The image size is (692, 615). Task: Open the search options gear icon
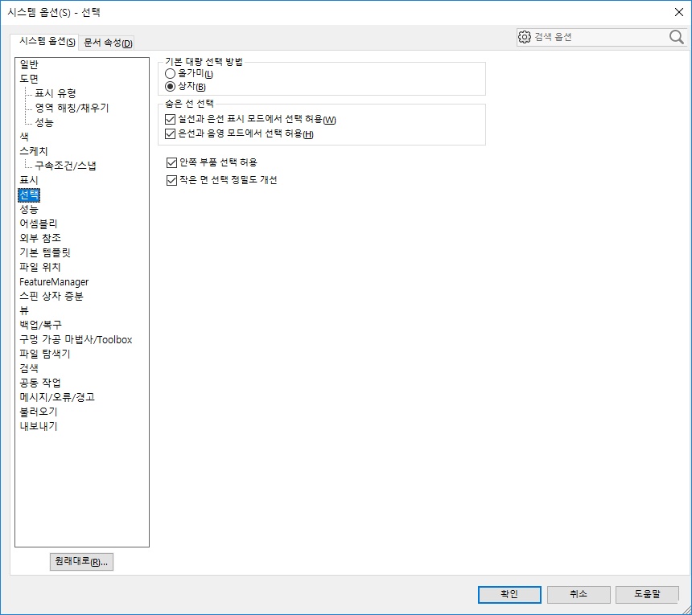(525, 37)
